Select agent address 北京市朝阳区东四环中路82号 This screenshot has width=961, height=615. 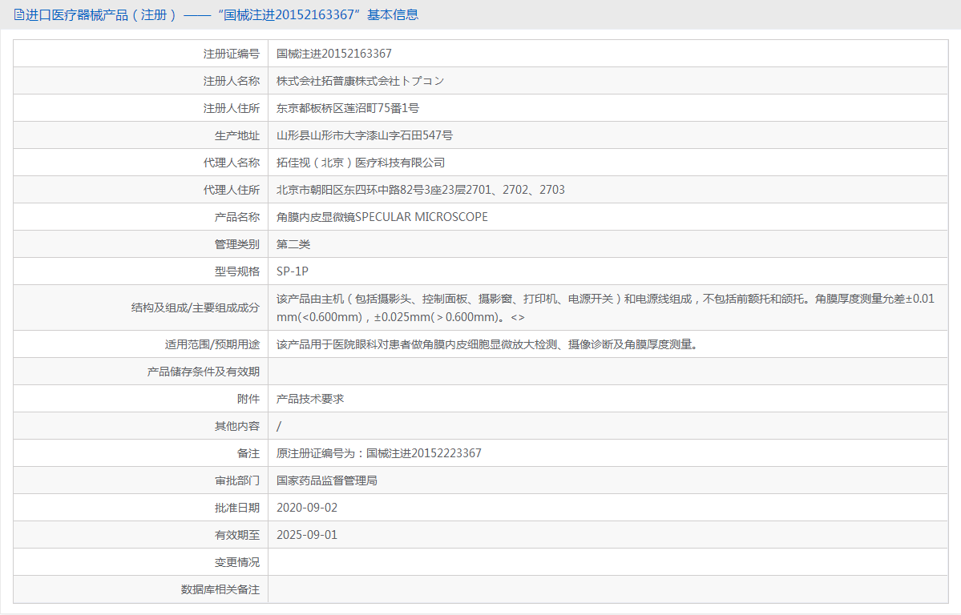tap(421, 190)
